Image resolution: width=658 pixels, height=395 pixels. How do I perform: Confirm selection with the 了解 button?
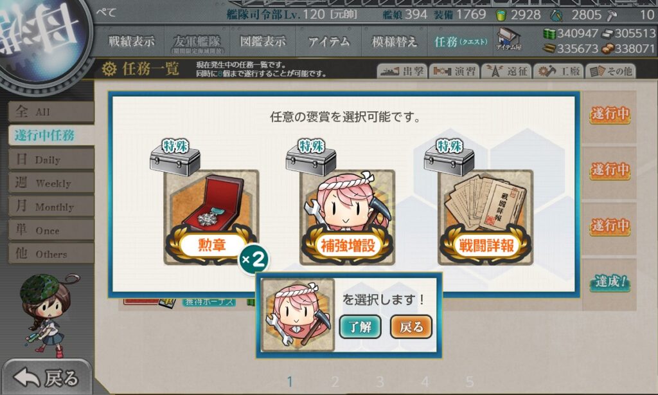(360, 327)
